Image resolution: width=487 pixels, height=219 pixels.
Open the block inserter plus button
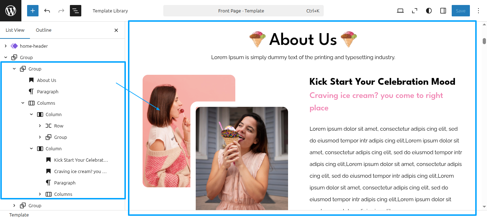(33, 11)
